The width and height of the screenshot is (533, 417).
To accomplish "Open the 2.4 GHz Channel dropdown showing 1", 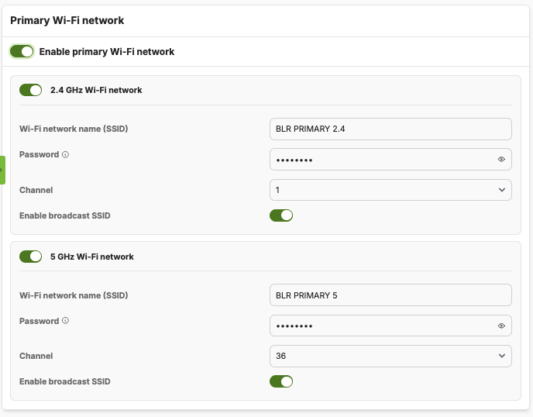I will (390, 190).
